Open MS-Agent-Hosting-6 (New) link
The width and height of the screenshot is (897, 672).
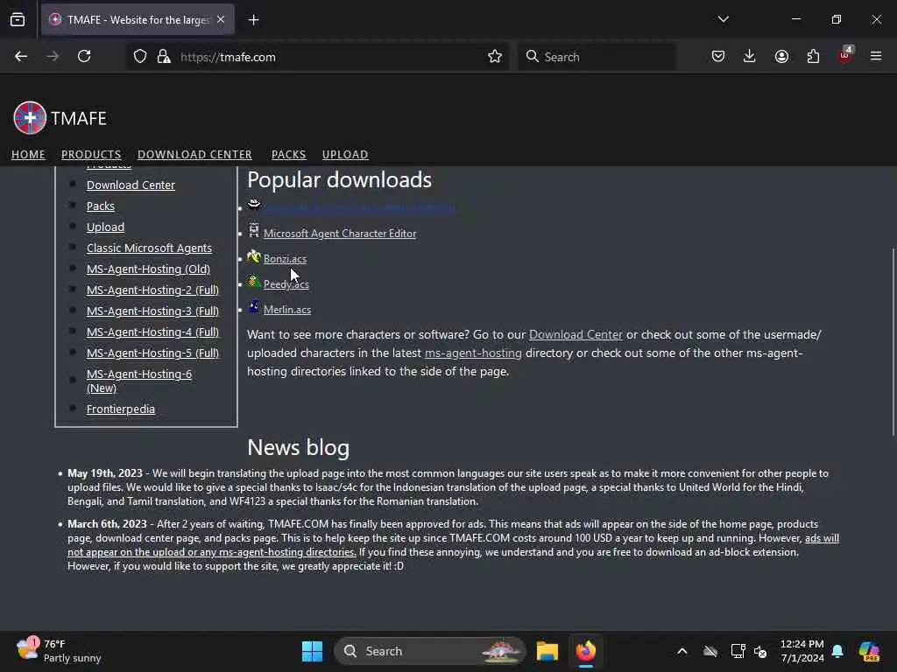coord(139,381)
